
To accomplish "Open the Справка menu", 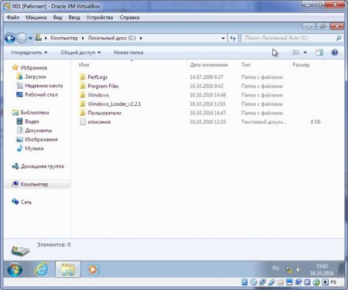I will 129,18.
